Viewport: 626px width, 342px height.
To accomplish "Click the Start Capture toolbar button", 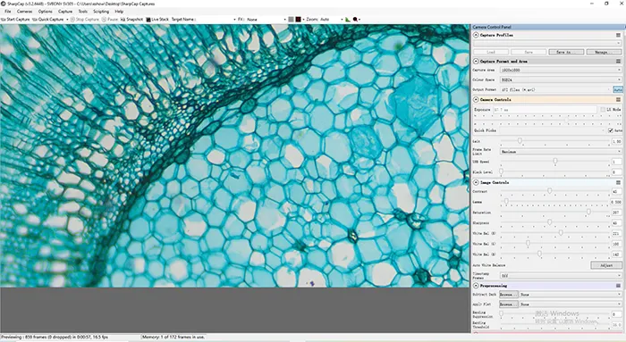I will (x=15, y=19).
